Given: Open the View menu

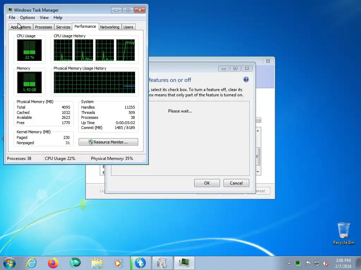Looking at the screenshot, I should pyautogui.click(x=44, y=18).
